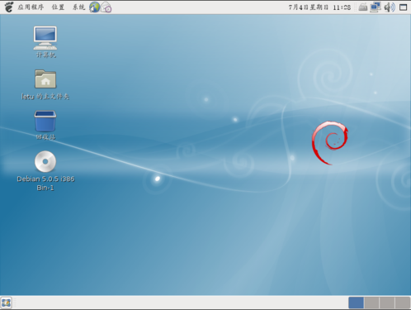The height and width of the screenshot is (310, 411).
Task: Click the date and time clock
Action: pos(319,7)
